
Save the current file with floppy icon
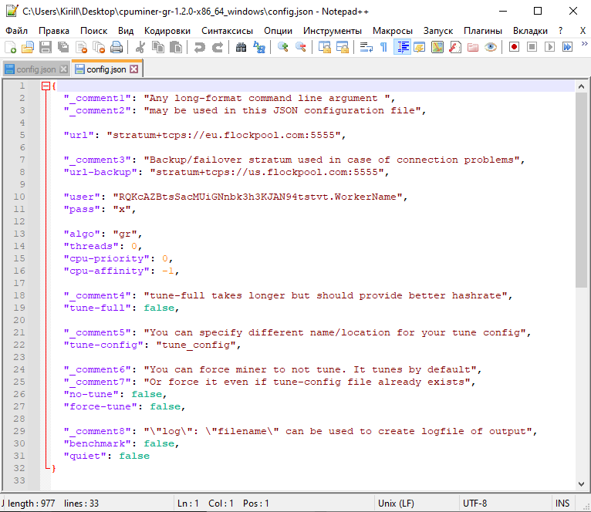click(x=46, y=48)
